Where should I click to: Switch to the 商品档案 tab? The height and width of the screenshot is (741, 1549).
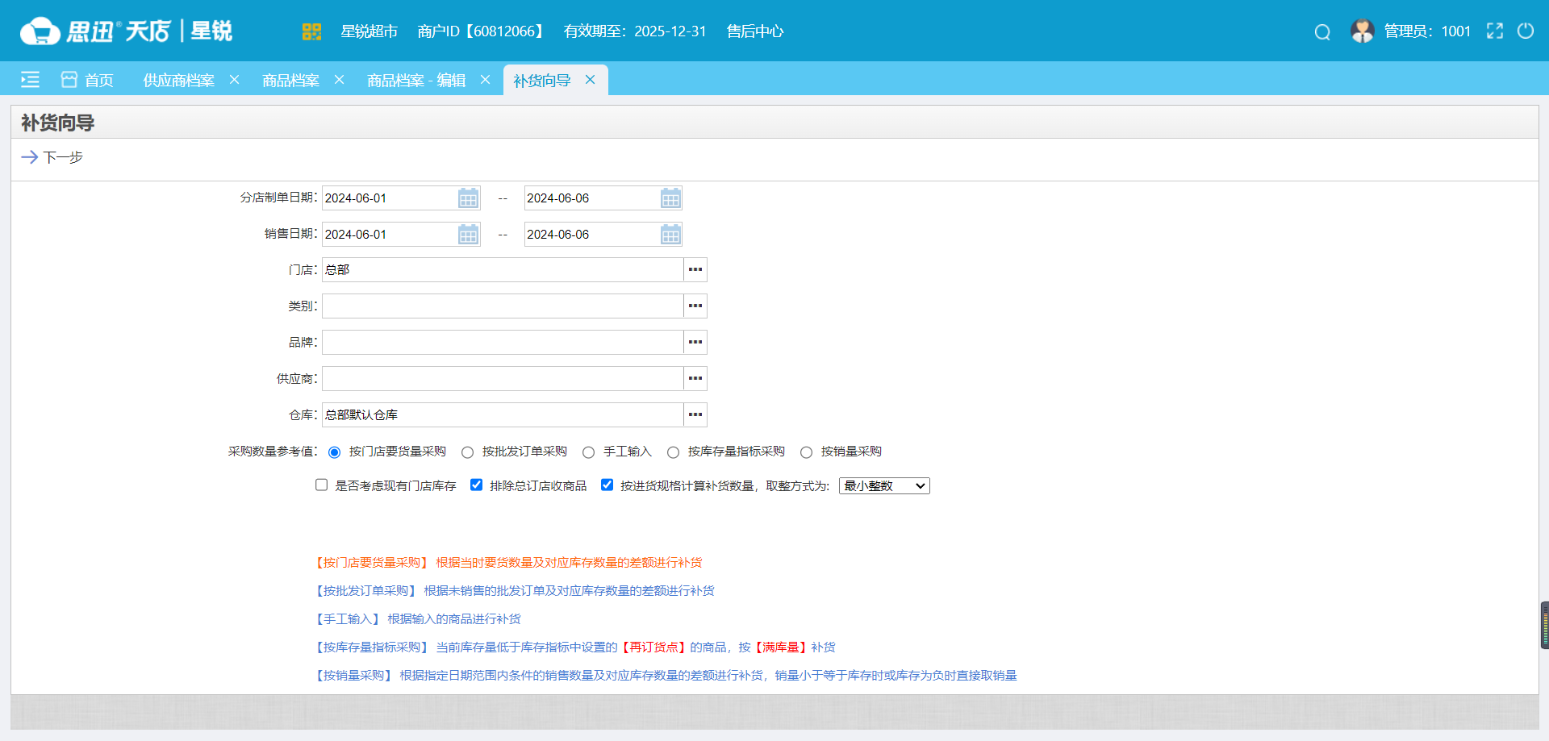(291, 80)
